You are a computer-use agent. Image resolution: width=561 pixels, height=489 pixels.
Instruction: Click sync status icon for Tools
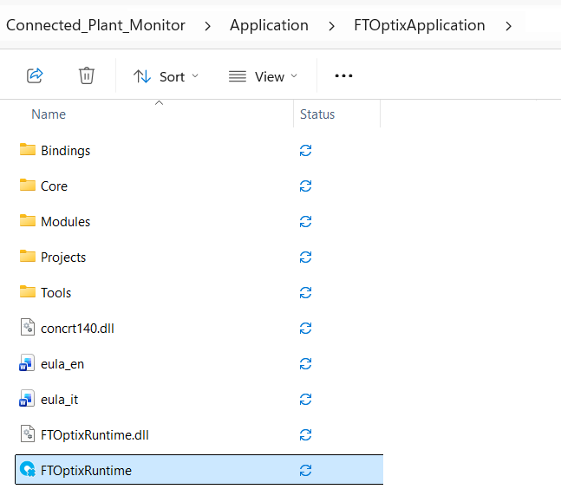[305, 292]
